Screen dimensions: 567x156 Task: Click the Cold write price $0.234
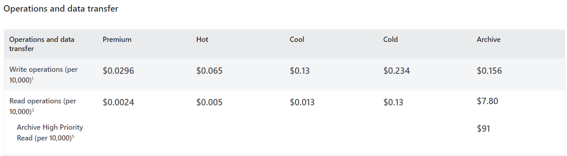coord(397,71)
